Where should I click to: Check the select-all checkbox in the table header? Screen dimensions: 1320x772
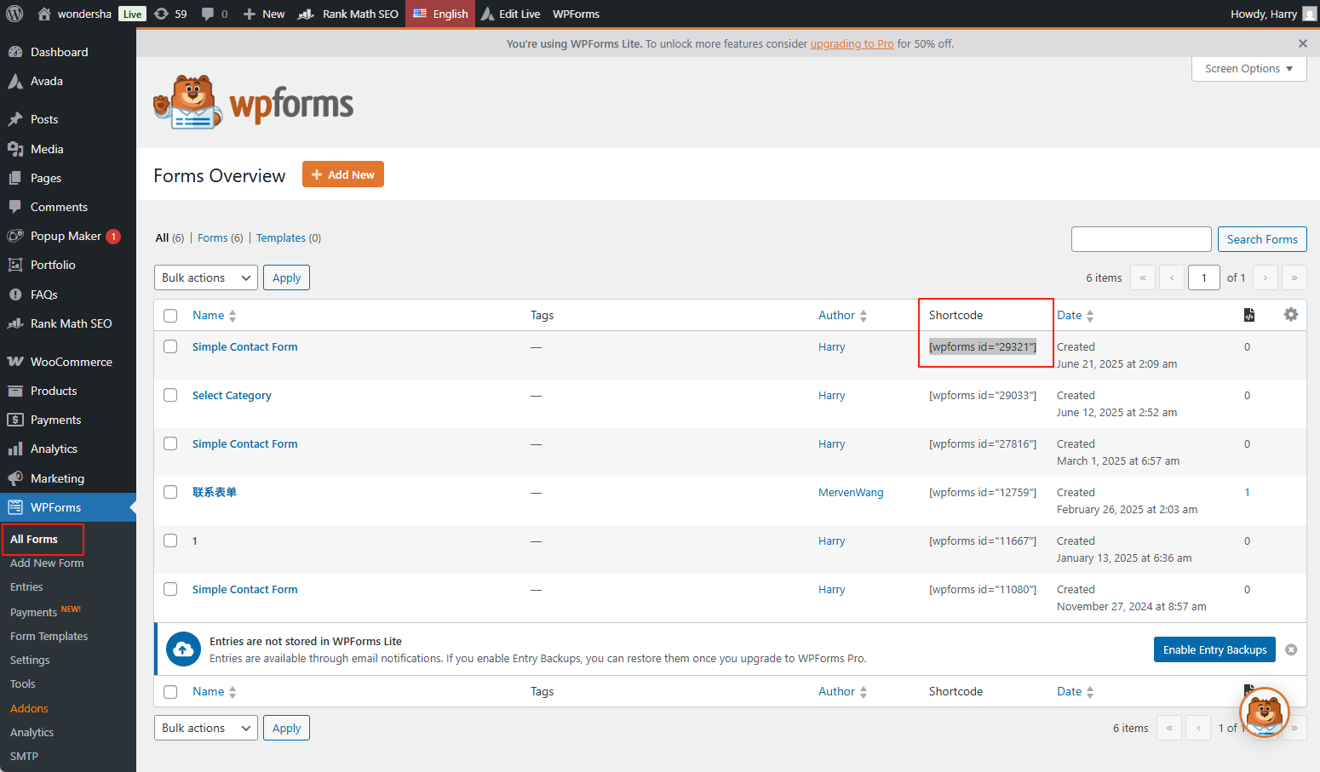tap(170, 314)
